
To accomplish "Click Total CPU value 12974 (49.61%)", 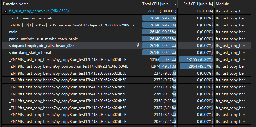I will coord(163,66).
